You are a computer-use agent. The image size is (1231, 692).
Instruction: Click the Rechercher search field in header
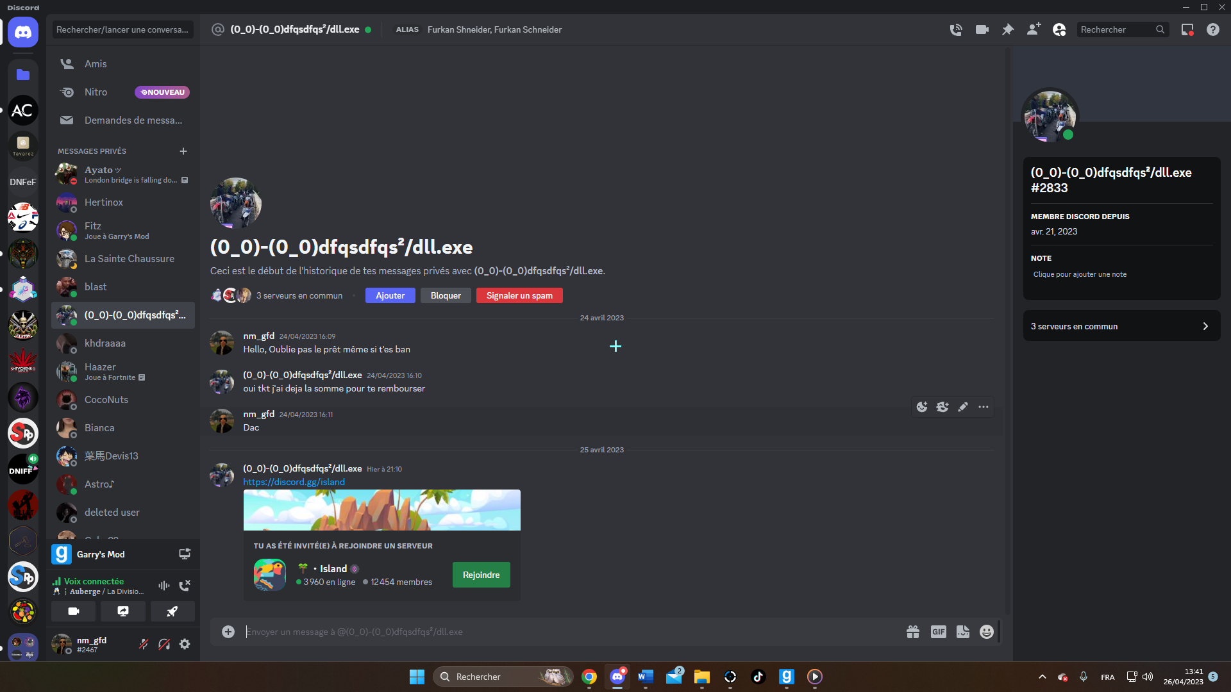pos(1122,29)
